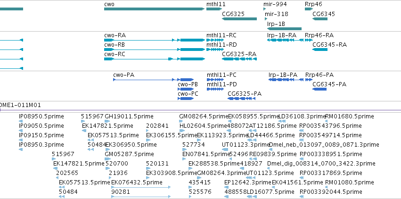Click the 520131 feature label
Screen dimensions: 401x199
(x=157, y=164)
